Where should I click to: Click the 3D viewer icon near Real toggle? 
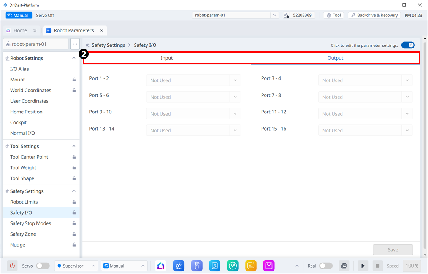344,266
